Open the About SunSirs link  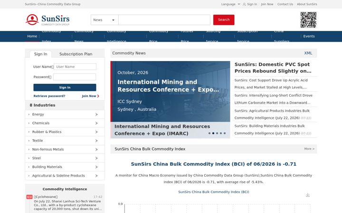click(307, 4)
